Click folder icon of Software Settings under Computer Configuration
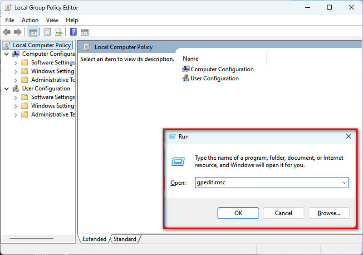 click(x=25, y=63)
